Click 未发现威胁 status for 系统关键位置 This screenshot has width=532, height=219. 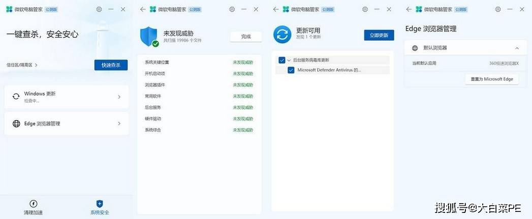click(243, 62)
